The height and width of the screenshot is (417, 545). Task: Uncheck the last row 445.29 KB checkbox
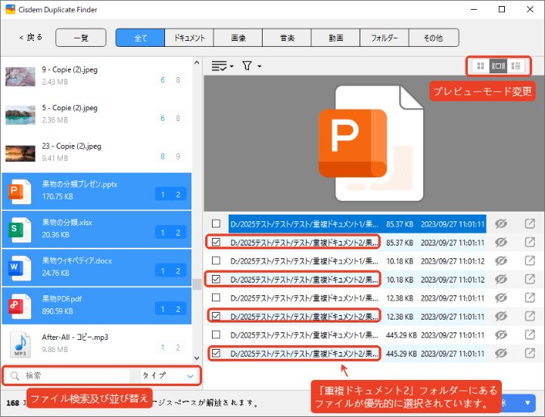coord(216,353)
